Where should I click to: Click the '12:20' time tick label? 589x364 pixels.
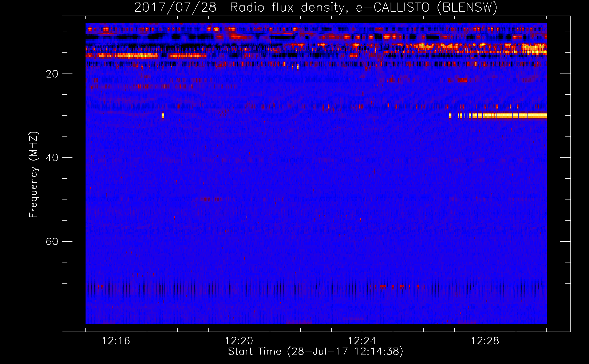239,341
